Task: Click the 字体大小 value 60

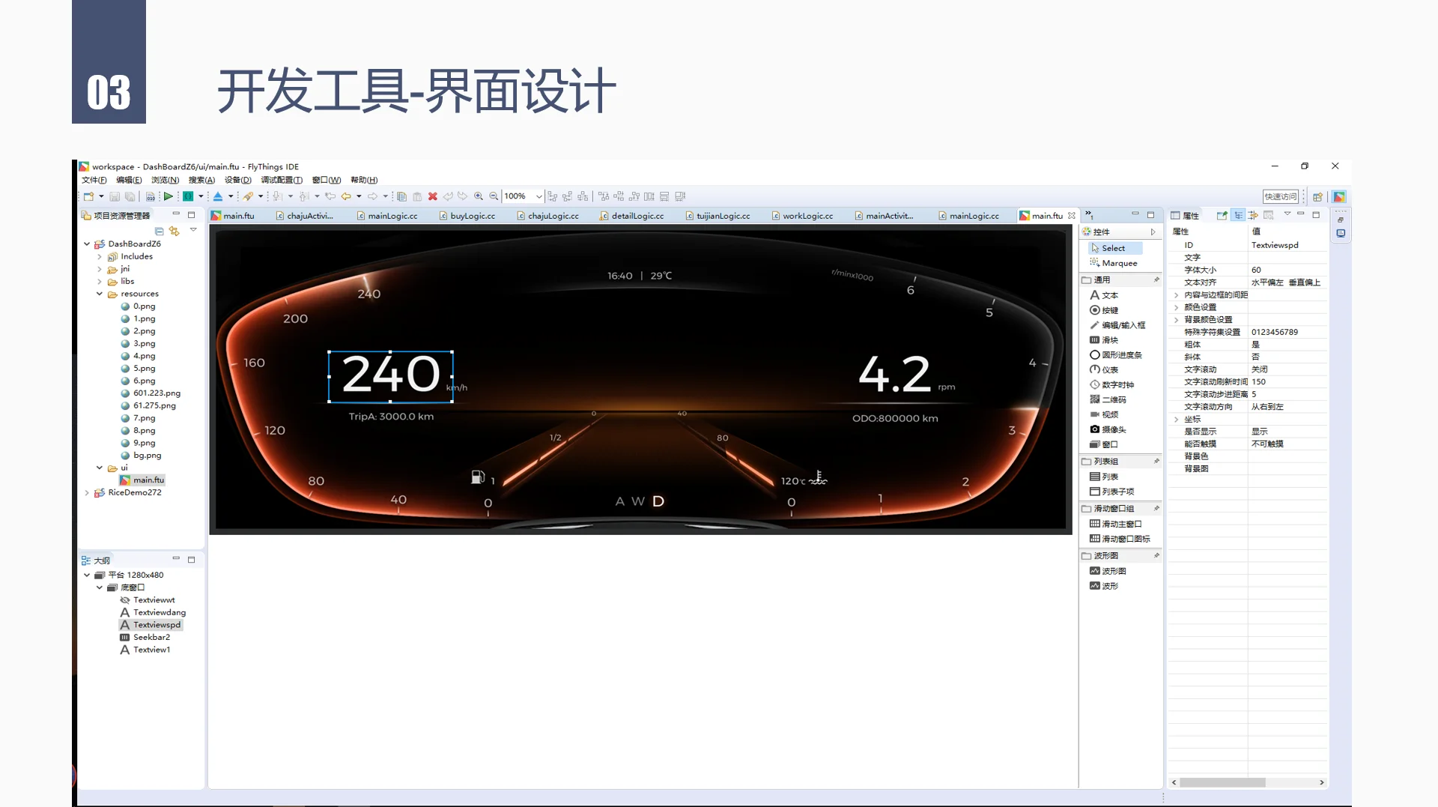Action: coord(1287,270)
